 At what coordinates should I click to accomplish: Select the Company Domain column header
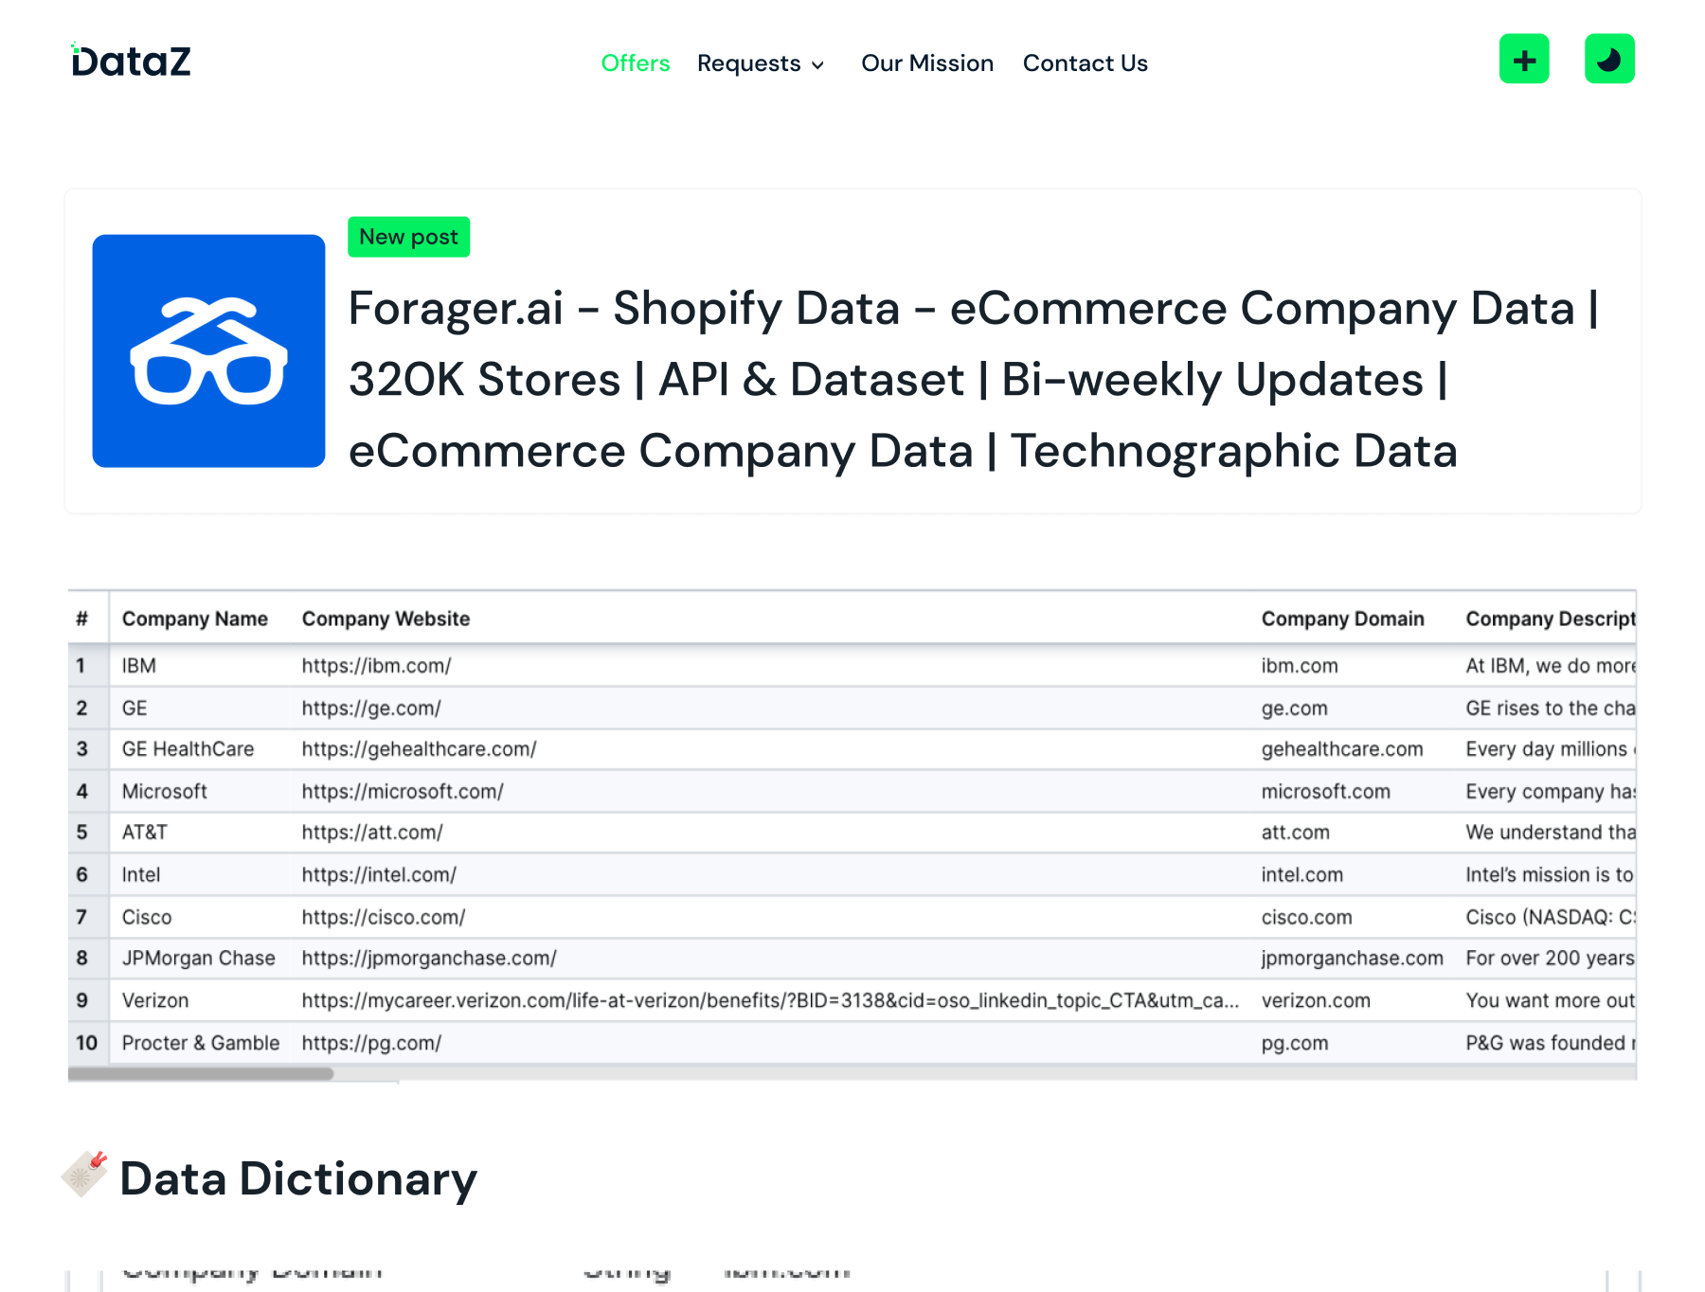pyautogui.click(x=1343, y=619)
